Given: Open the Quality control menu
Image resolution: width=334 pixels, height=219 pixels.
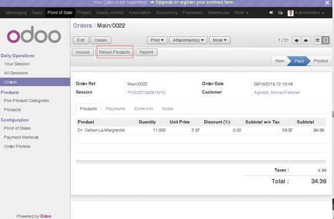Looking at the screenshot, I should pyautogui.click(x=110, y=13).
